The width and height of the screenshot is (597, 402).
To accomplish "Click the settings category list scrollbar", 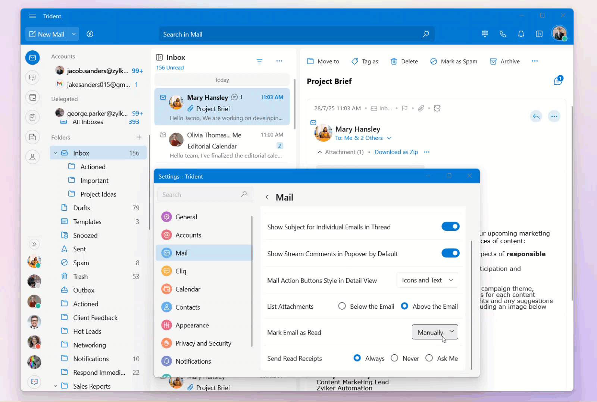I will click(x=252, y=281).
